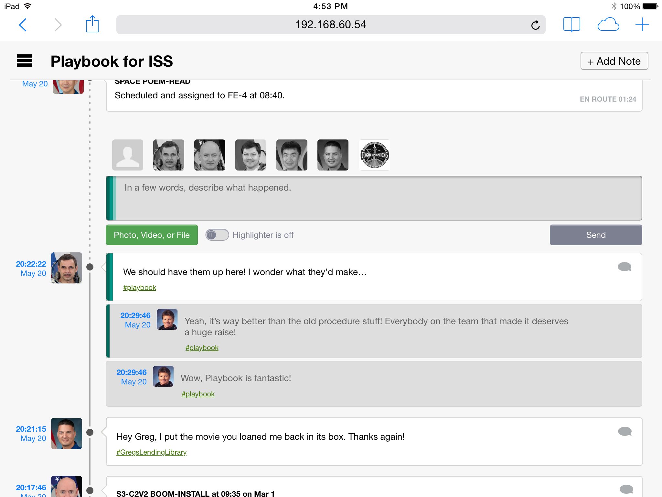
Task: Select the blank placeholder user avatar
Action: (x=128, y=155)
